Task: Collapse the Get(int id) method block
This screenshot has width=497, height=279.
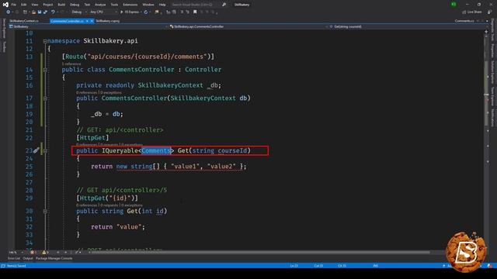Action: tap(45, 211)
